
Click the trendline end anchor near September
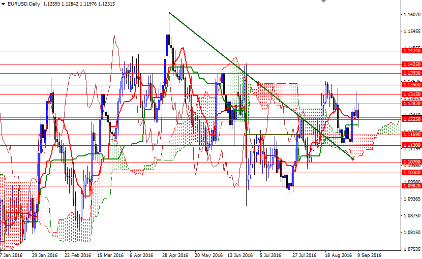coord(353,160)
